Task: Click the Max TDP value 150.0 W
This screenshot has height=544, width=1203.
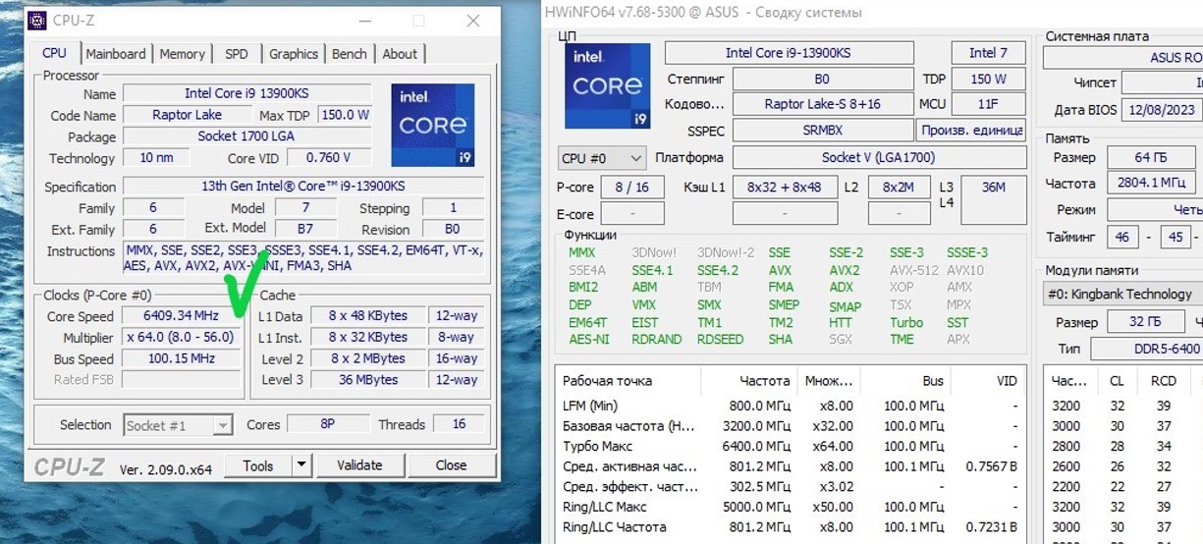Action: 346,115
